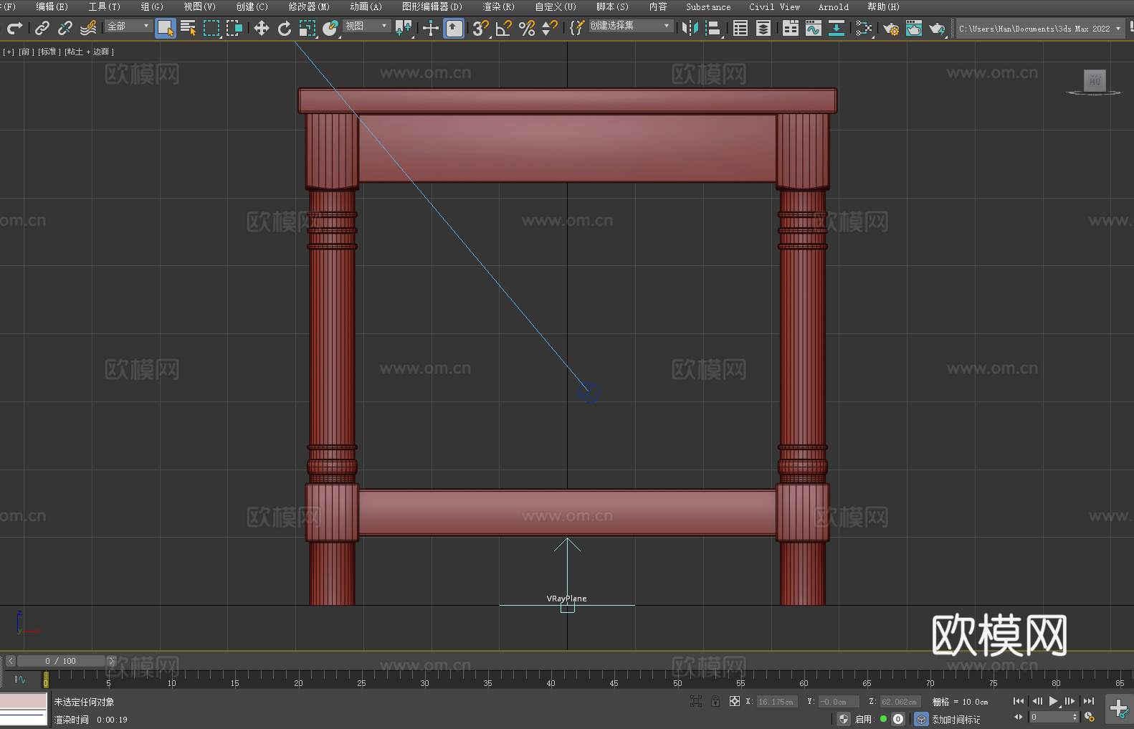
Task: Open the Civil View menu
Action: (x=775, y=6)
